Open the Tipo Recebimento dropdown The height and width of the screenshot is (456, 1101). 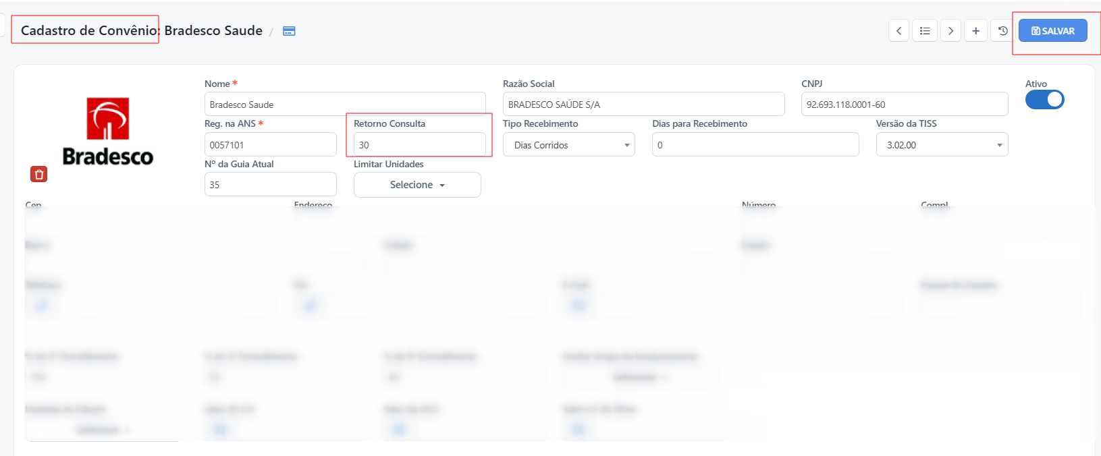[569, 145]
